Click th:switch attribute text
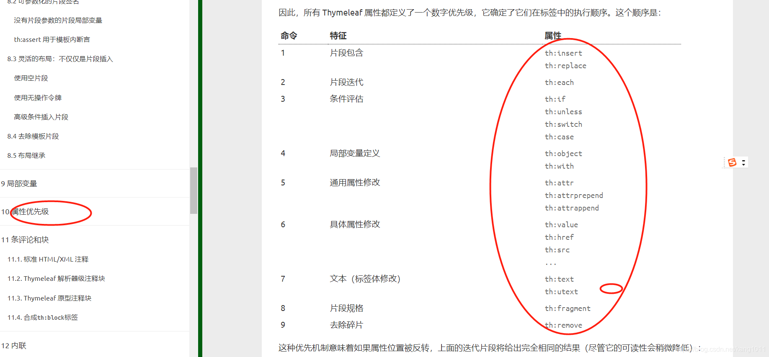 pyautogui.click(x=563, y=124)
